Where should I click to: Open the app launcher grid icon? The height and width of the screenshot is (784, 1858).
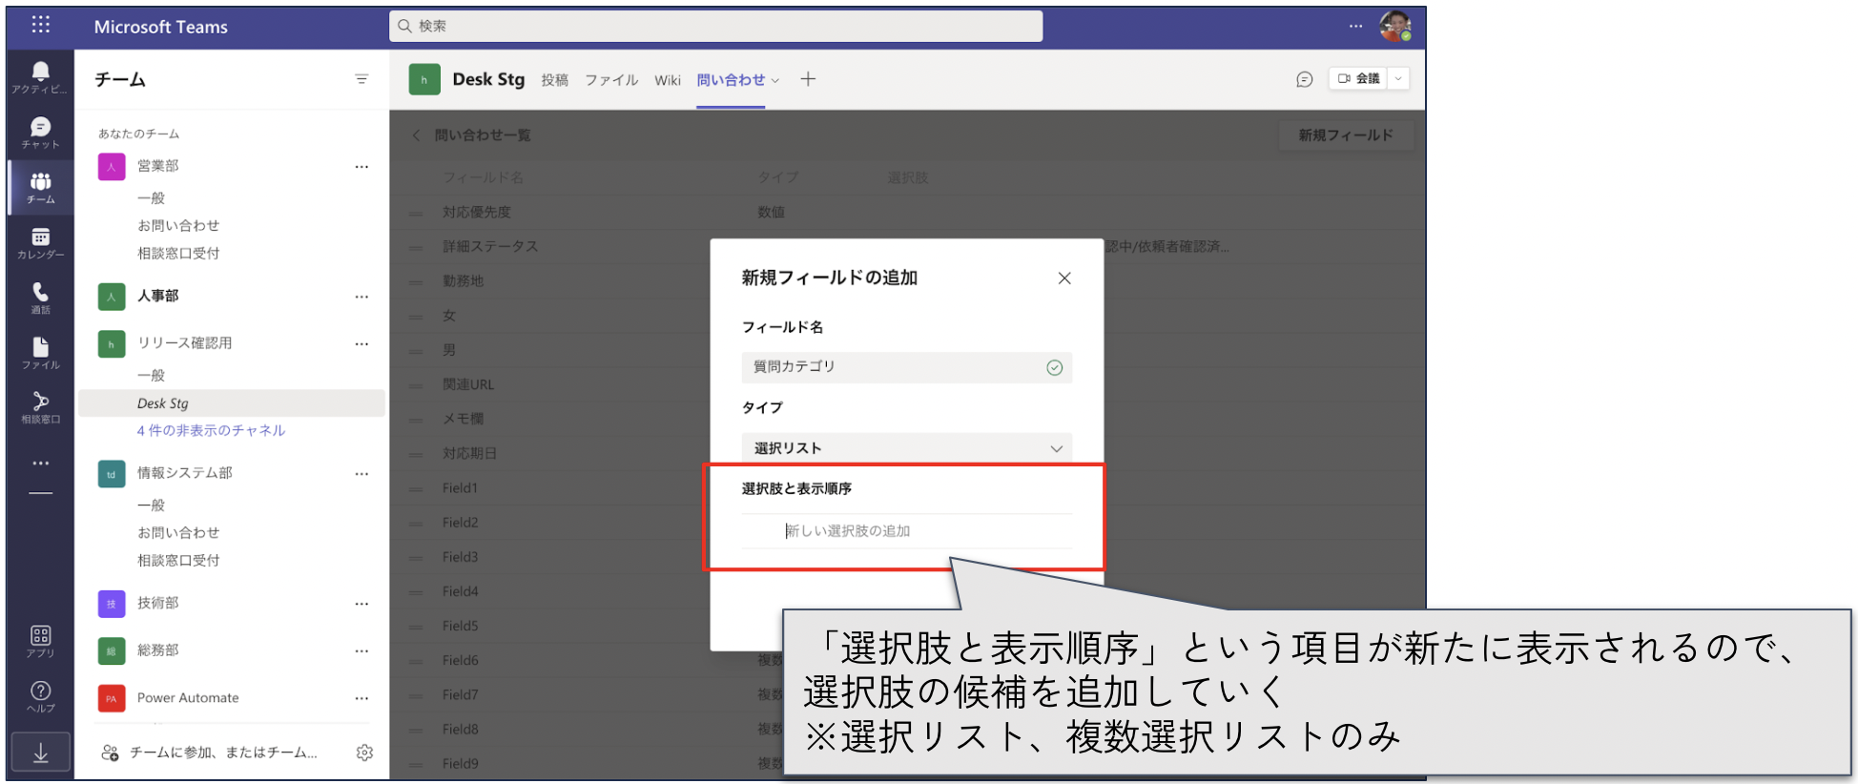(40, 26)
